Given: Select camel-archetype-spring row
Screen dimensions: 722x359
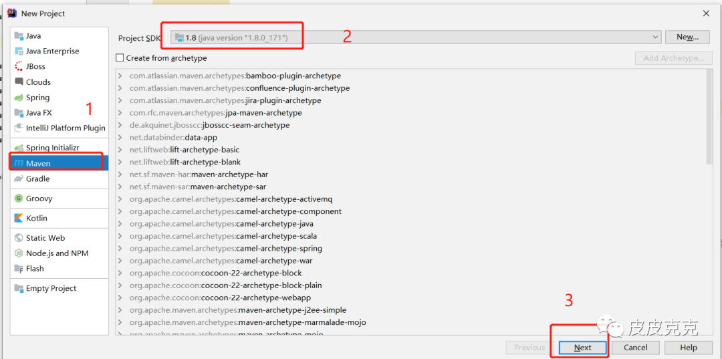Looking at the screenshot, I should coord(410,249).
